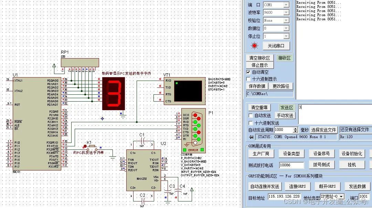372x208 pixels.
Task: Click the power terminal arrow right of C4
Action: coord(192,189)
